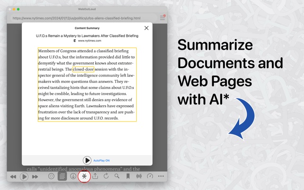Click the "Content Summary" heading
The height and width of the screenshot is (190, 304).
pos(87,28)
